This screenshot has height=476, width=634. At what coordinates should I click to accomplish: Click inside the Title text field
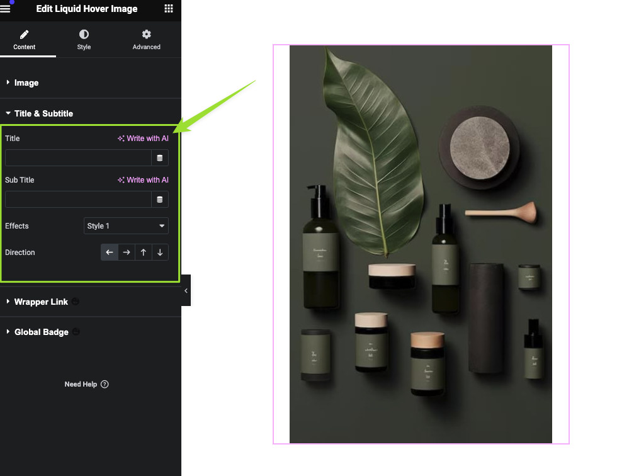[x=79, y=158]
